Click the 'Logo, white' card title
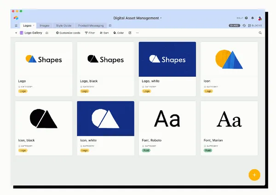Viewport: 276px width, 195px height. pos(151,81)
